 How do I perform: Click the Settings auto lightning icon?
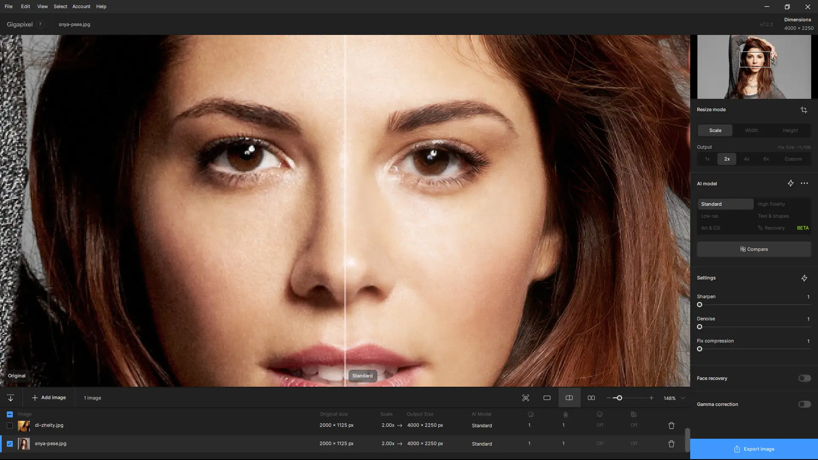coord(804,278)
